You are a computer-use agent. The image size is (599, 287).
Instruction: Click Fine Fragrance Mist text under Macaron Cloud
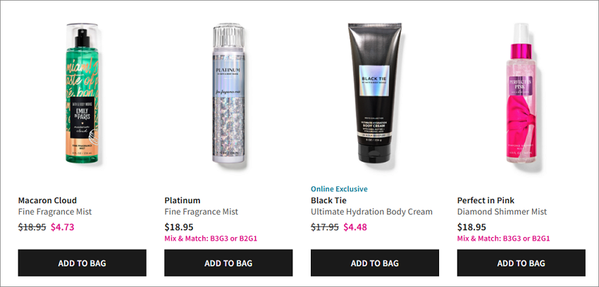coord(55,212)
